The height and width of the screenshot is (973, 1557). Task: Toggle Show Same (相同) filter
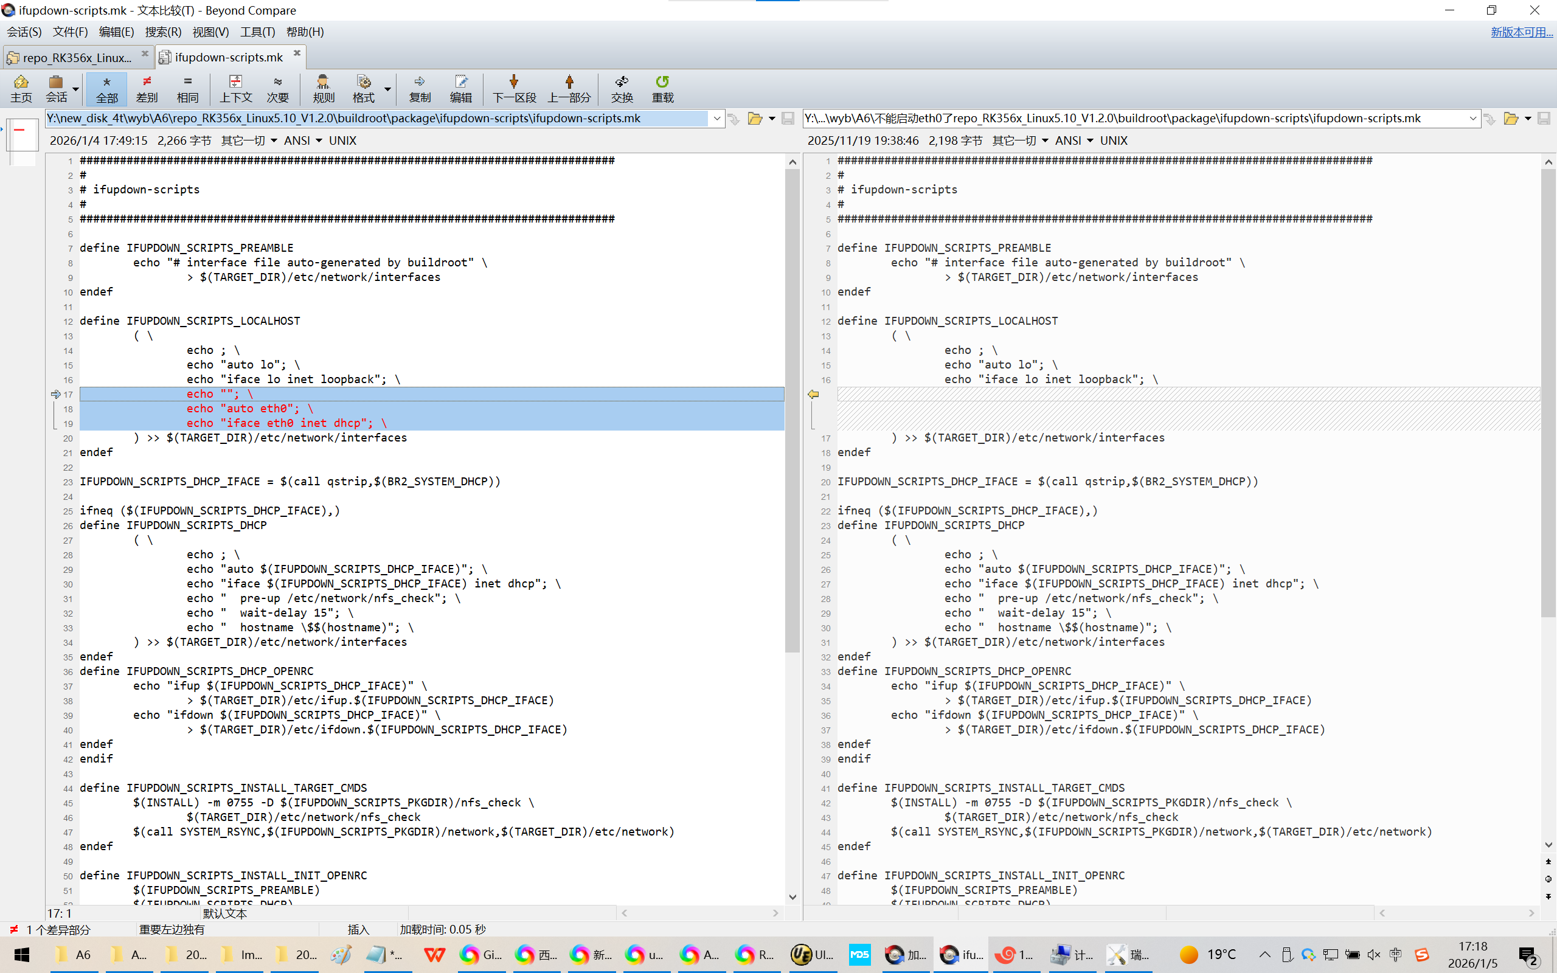(x=187, y=88)
